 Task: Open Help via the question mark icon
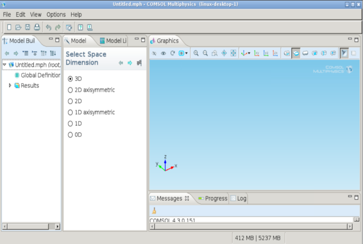(x=80, y=27)
